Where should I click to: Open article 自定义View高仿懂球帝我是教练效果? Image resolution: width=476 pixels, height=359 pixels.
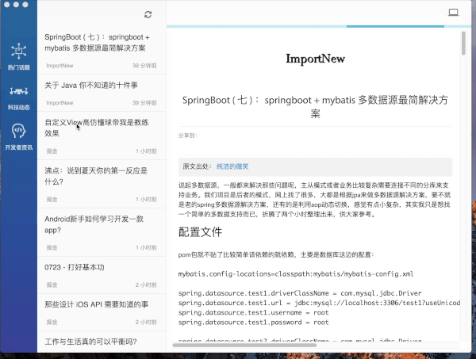(102, 136)
